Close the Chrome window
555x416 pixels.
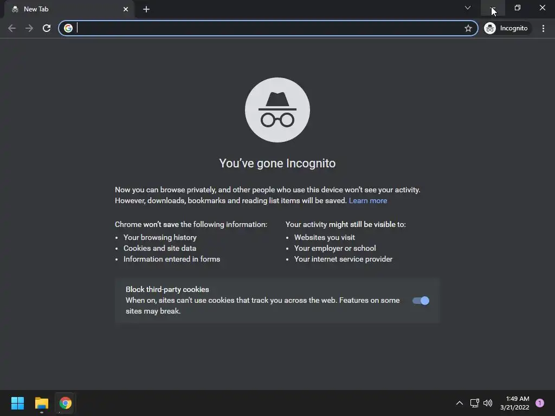click(x=542, y=8)
